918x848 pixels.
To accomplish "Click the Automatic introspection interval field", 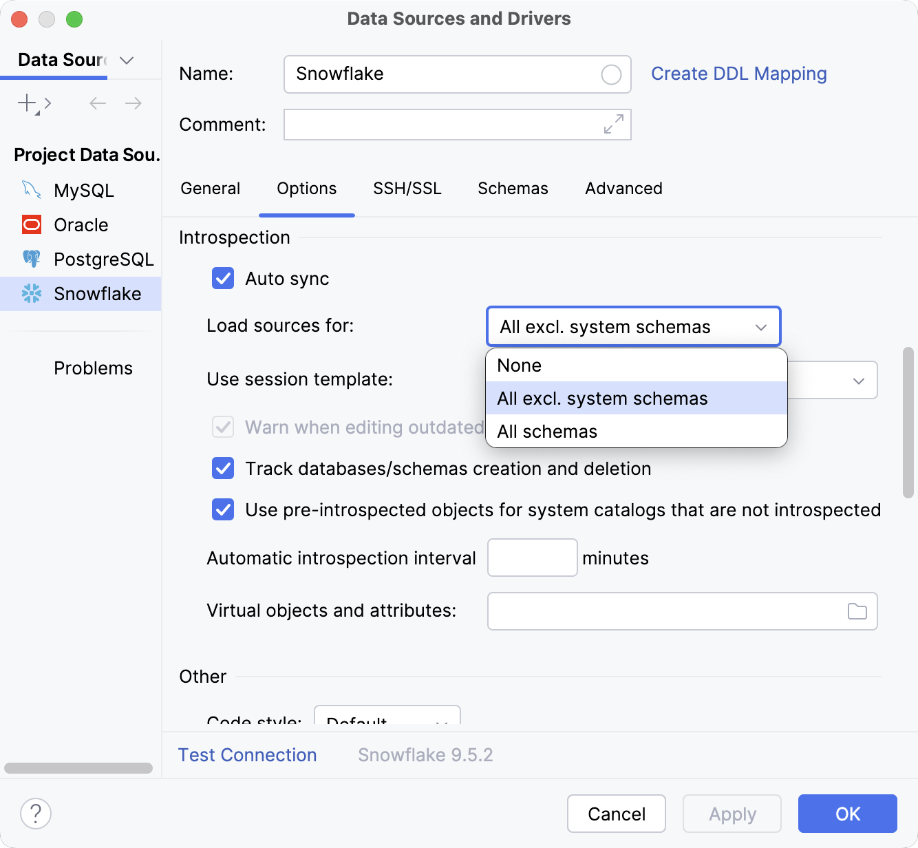I will pyautogui.click(x=531, y=558).
